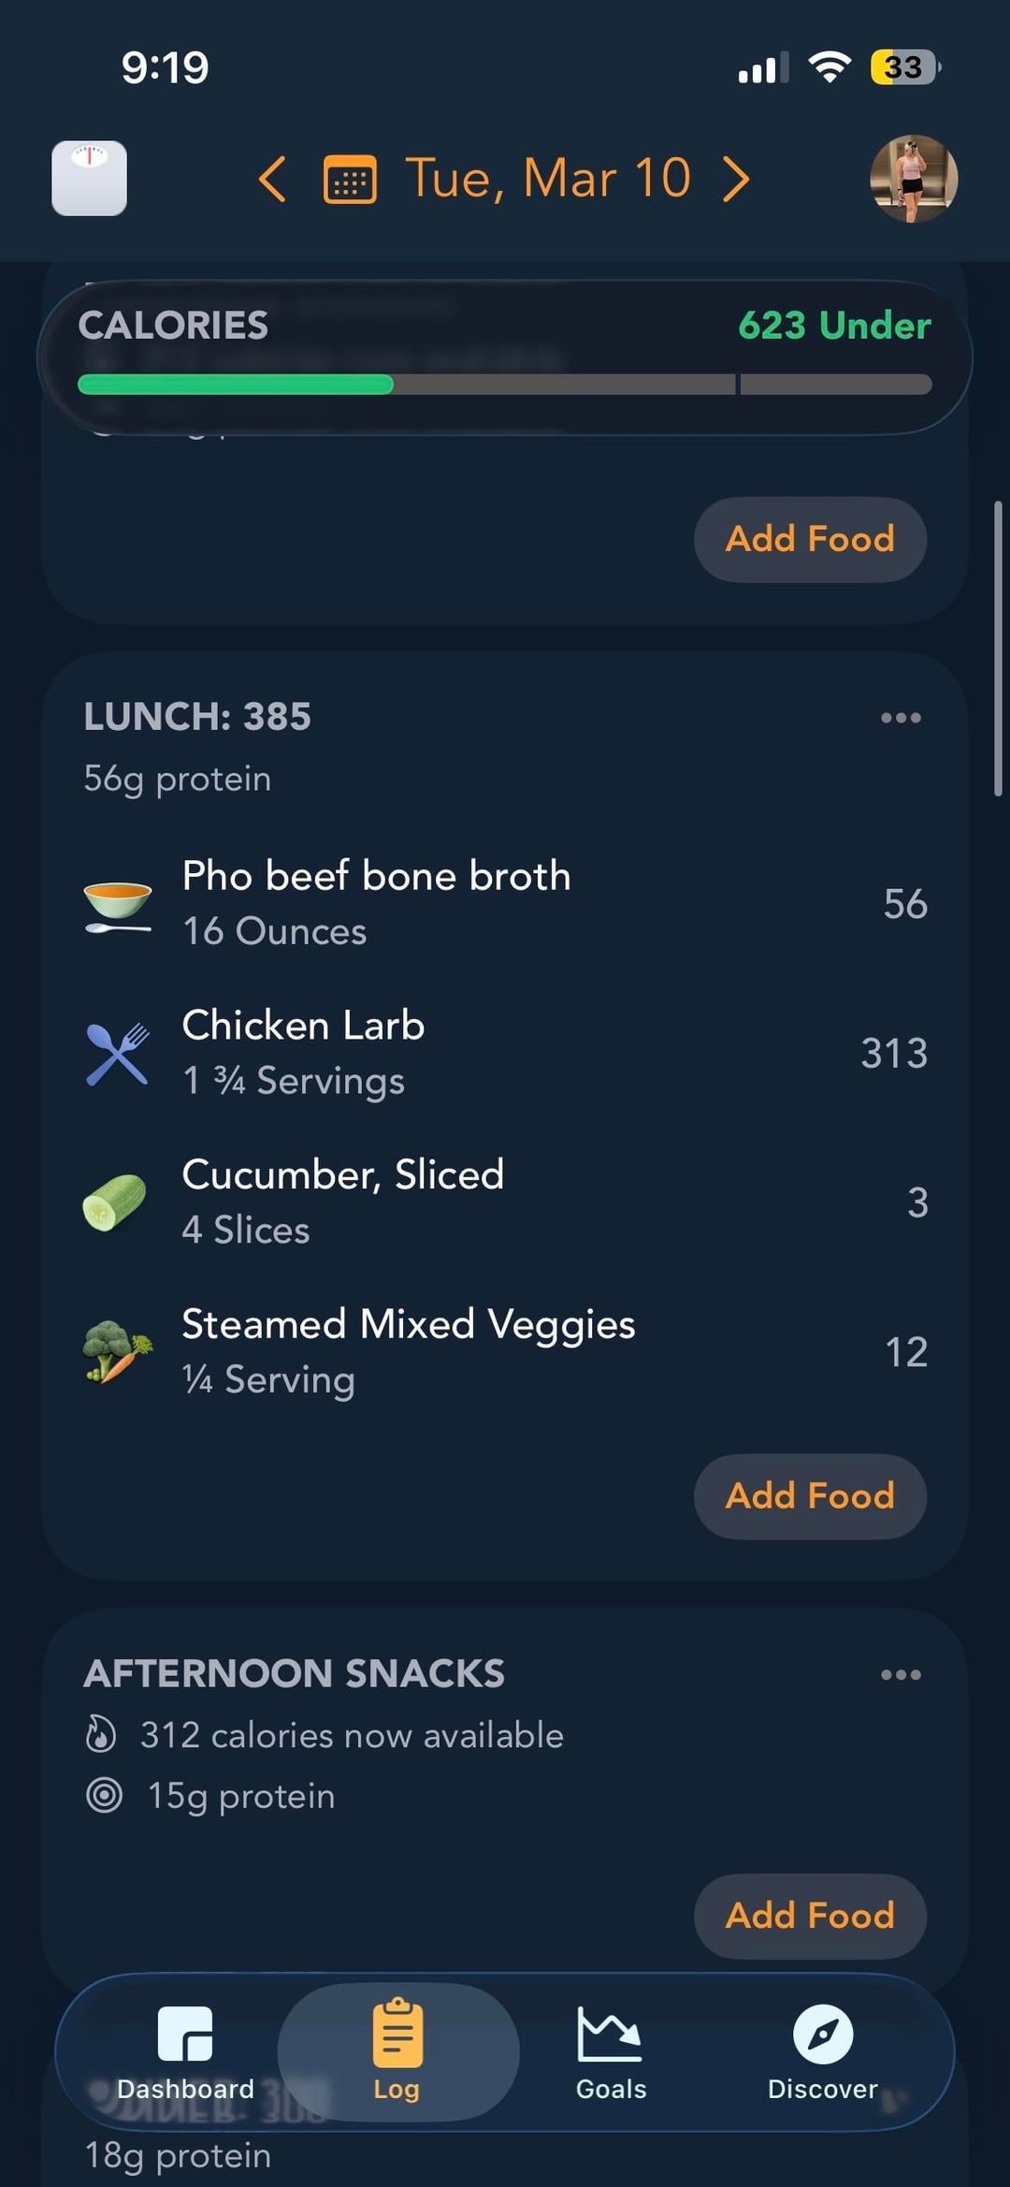Image resolution: width=1010 pixels, height=2187 pixels.
Task: Open Lunch section three-dot menu
Action: [901, 718]
